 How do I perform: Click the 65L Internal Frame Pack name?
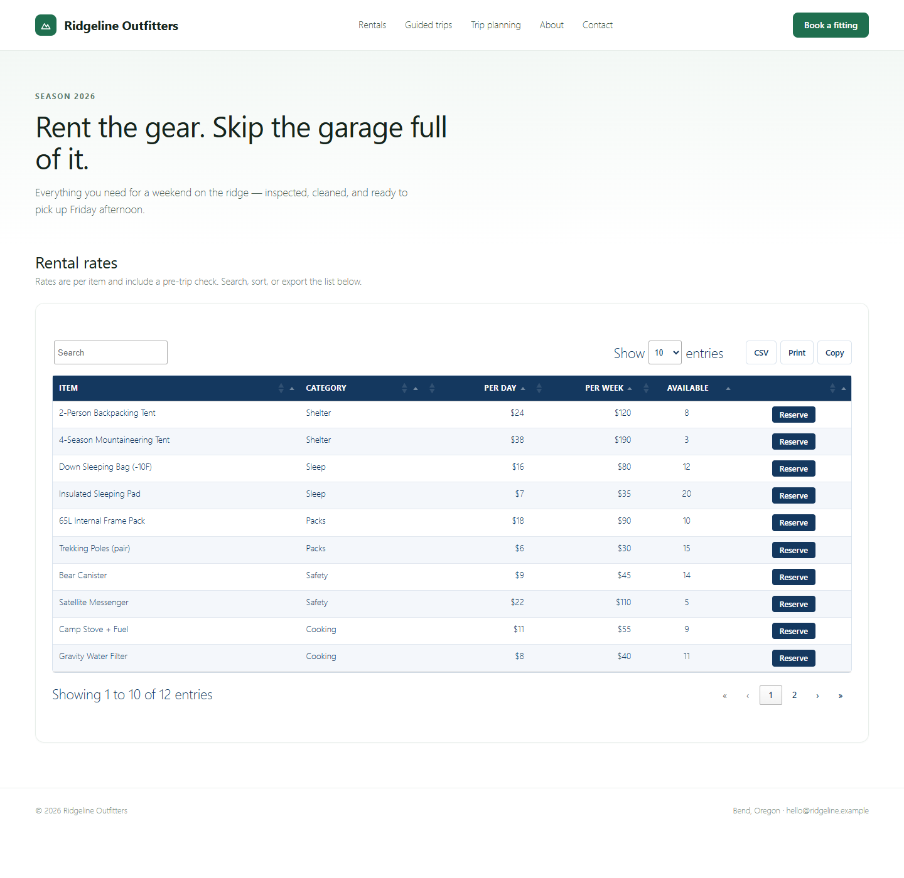point(102,521)
